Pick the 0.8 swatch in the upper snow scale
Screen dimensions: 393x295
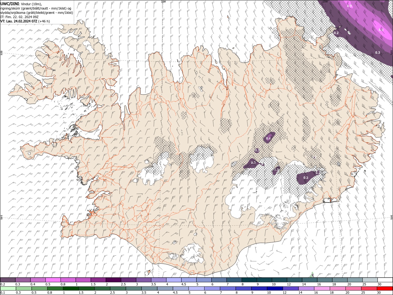(68, 280)
